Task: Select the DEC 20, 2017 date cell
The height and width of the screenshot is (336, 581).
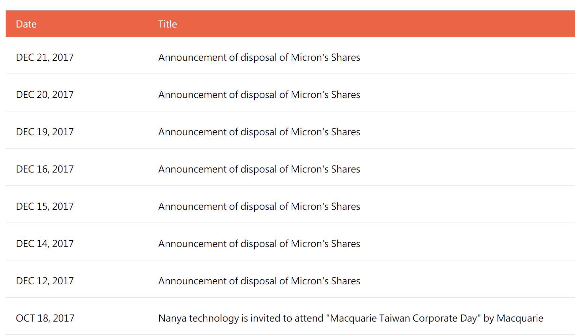Action: tap(45, 95)
